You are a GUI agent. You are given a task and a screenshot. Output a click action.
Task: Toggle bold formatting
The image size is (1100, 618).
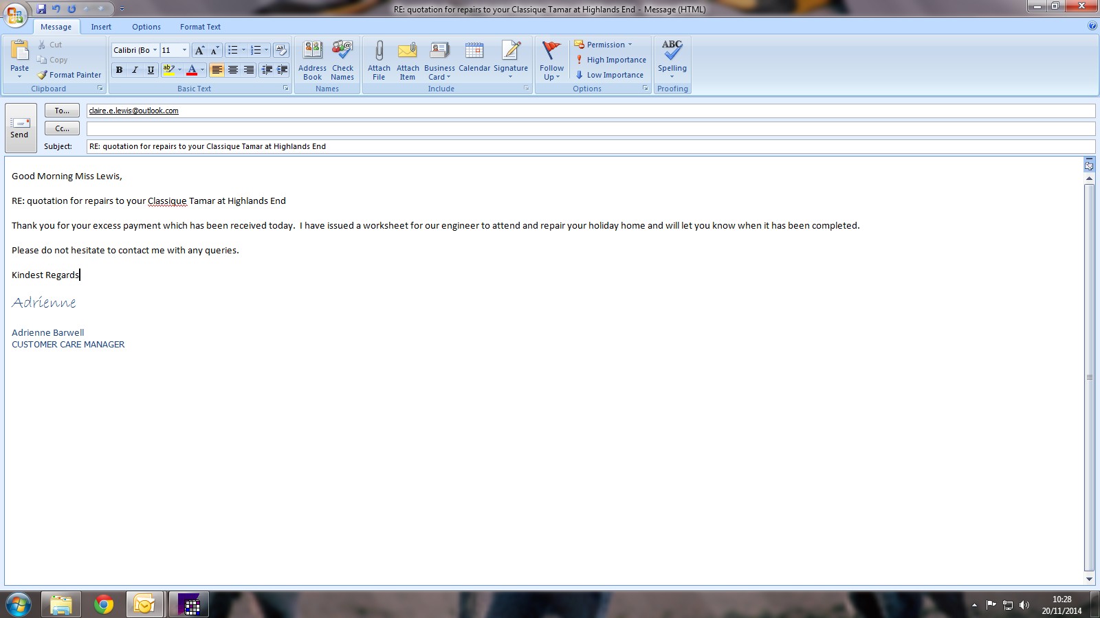point(119,69)
